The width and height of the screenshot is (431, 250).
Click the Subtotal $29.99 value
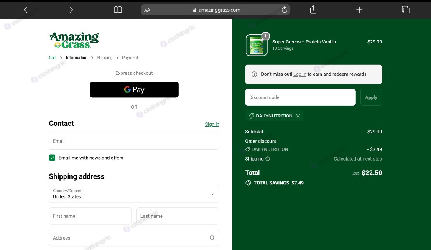tap(375, 132)
